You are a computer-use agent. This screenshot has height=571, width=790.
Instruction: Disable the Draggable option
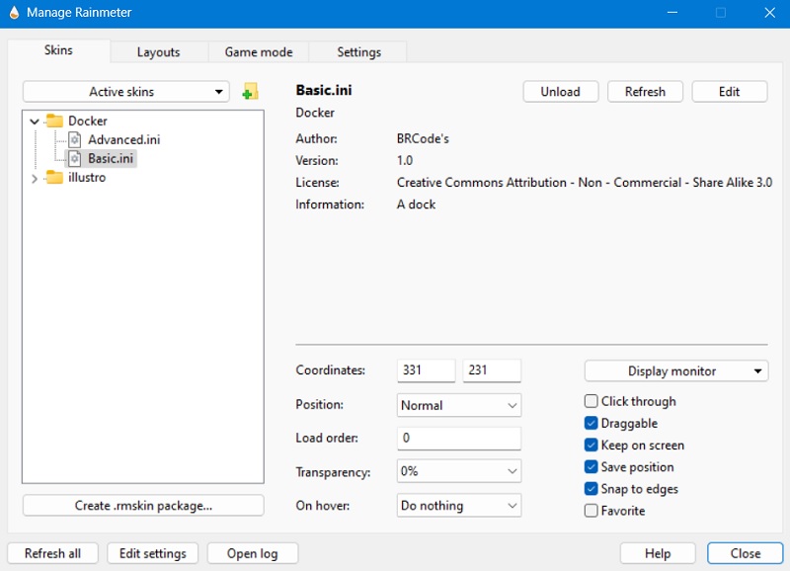591,423
